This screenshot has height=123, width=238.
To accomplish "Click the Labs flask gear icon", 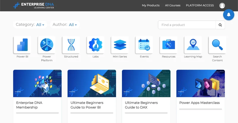I will [x=95, y=45].
